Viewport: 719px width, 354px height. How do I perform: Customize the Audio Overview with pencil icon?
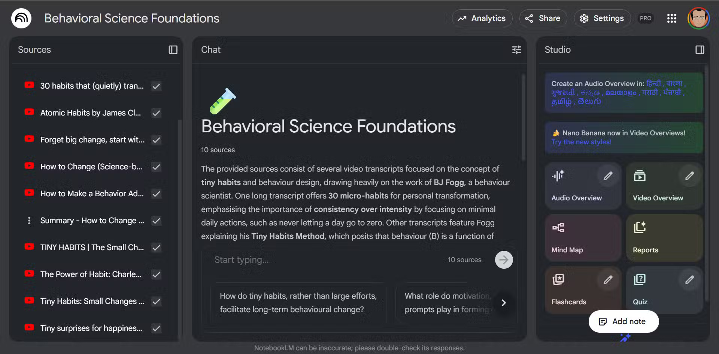(x=608, y=176)
